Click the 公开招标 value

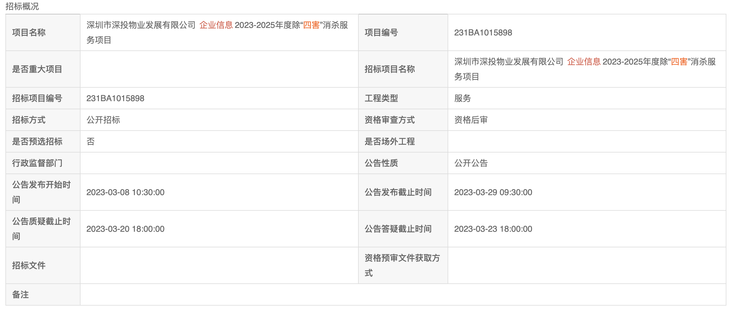click(x=103, y=120)
